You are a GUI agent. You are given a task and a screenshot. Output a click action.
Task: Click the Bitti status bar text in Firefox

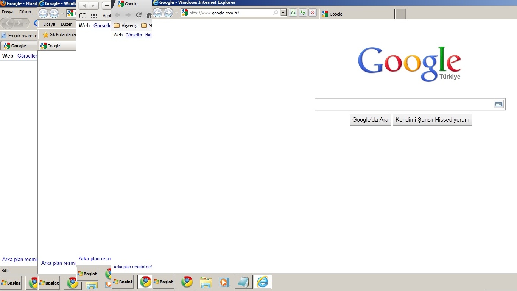point(5,271)
